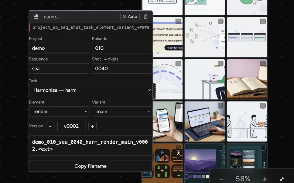The width and height of the screenshot is (294, 183).
Task: Tick the checkbox on the flow diagram thumbnail
Action: pyautogui.click(x=220, y=21)
